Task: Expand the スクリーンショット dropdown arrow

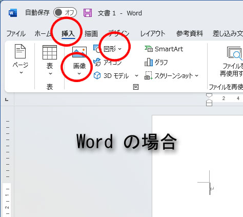Action: [x=196, y=75]
